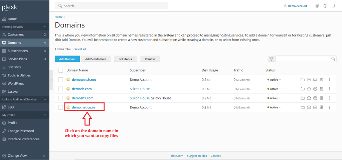This screenshot has width=342, height=160.
Task: Click the filter funnel icon
Action: point(271,59)
